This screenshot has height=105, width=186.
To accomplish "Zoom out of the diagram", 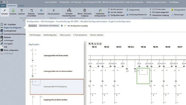I will 92,44.
